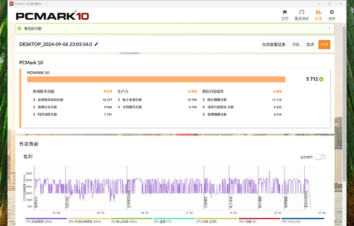Click the 有效的分数 status text

[33, 29]
